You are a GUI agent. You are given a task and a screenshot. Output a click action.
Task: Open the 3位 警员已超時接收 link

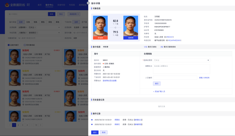pyautogui.click(x=168, y=47)
